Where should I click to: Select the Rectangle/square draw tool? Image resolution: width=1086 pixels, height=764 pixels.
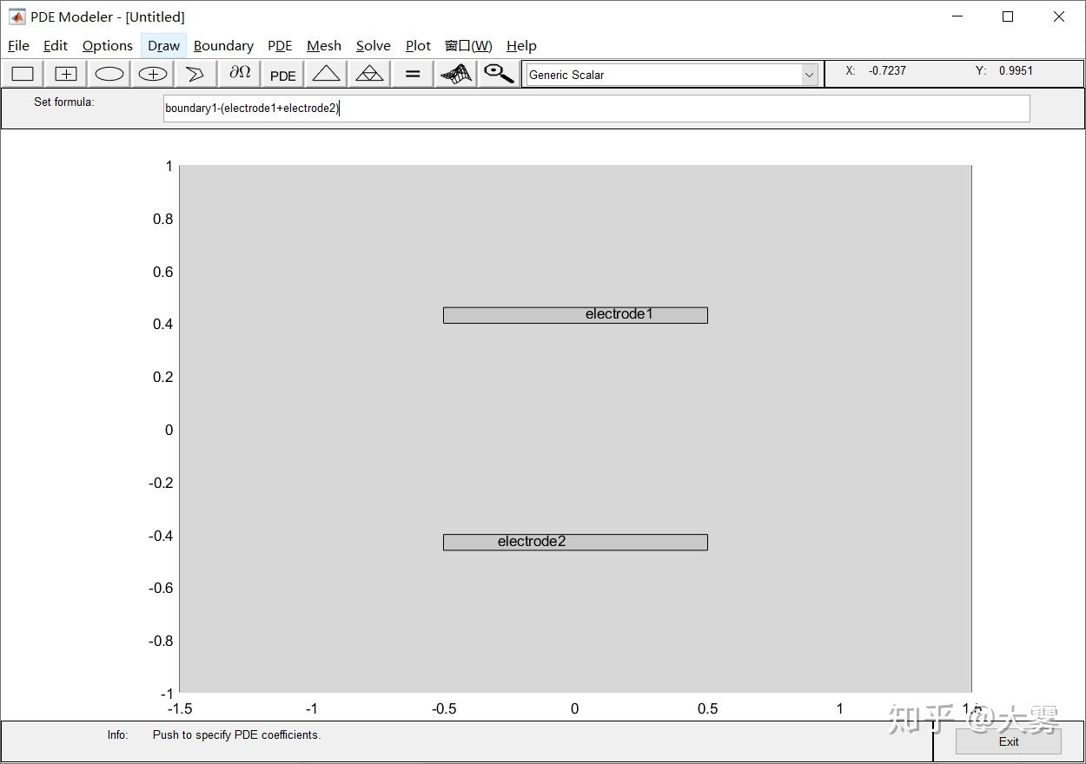[22, 74]
